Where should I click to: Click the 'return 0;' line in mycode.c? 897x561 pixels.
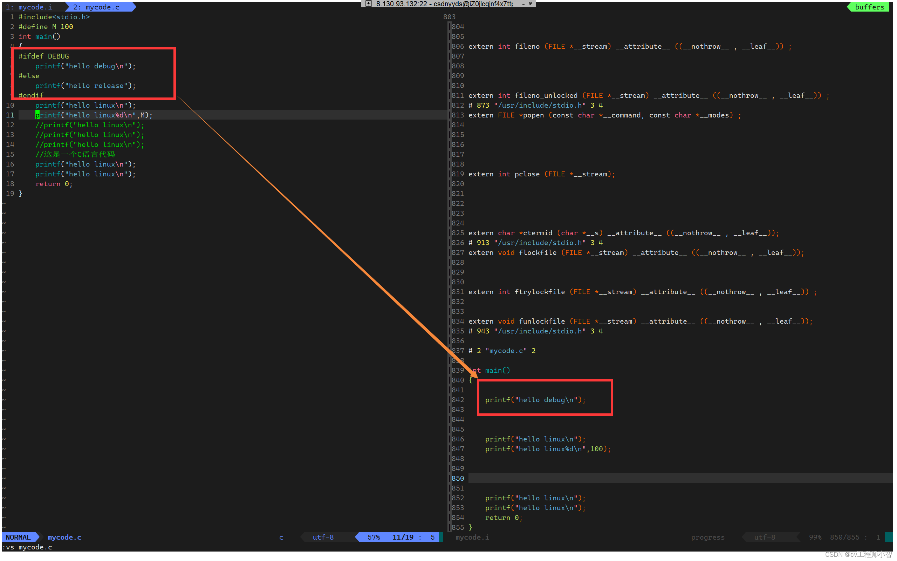point(54,184)
